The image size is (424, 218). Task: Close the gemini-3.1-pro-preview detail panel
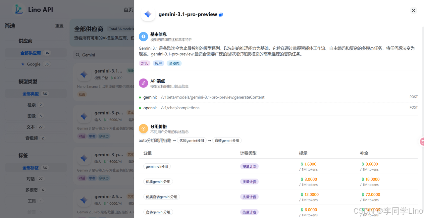coord(413,10)
